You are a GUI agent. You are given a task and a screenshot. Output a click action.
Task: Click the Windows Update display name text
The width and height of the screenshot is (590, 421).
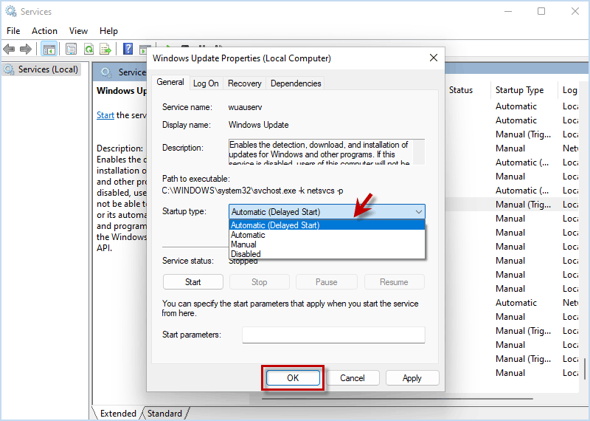click(259, 125)
